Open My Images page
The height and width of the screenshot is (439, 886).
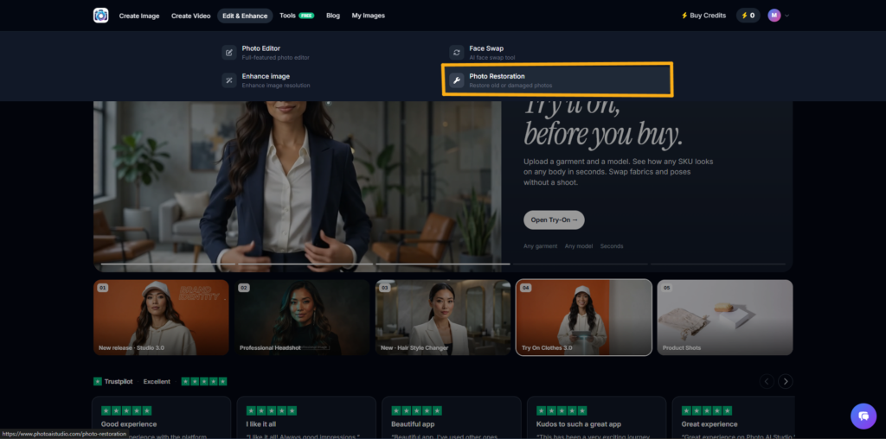369,16
